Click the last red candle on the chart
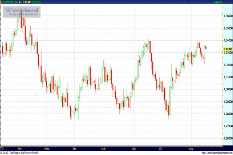Image resolution: width=233 pixels, height=155 pixels. tap(206, 47)
